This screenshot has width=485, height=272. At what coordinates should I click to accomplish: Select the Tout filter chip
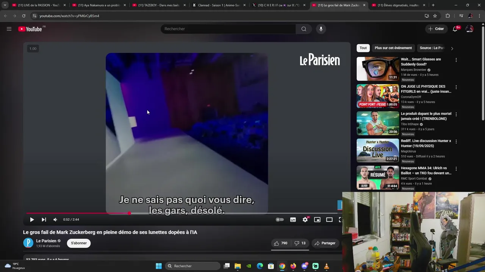363,48
